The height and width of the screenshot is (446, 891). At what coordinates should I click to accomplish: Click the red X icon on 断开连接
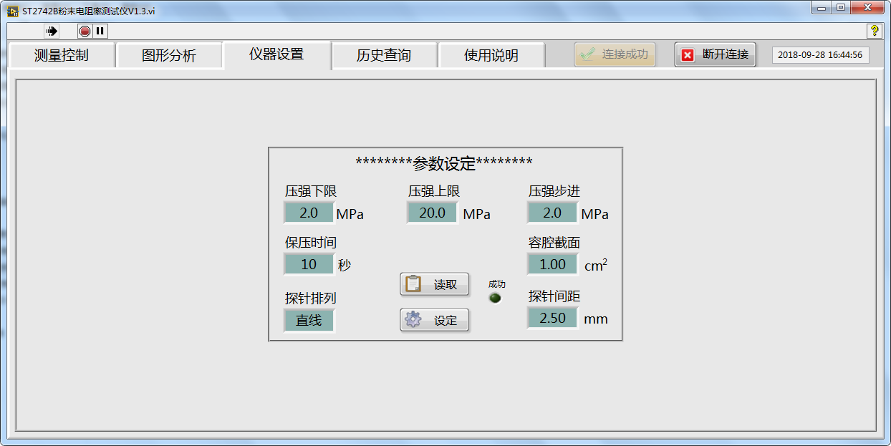coord(688,55)
